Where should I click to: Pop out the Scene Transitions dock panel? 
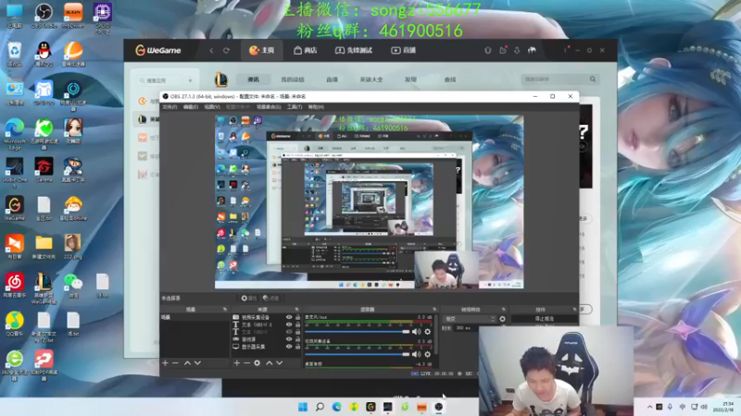(503, 310)
